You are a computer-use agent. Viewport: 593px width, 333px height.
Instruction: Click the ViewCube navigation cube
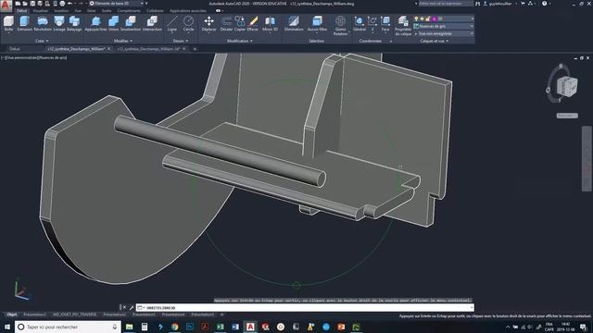pyautogui.click(x=567, y=86)
